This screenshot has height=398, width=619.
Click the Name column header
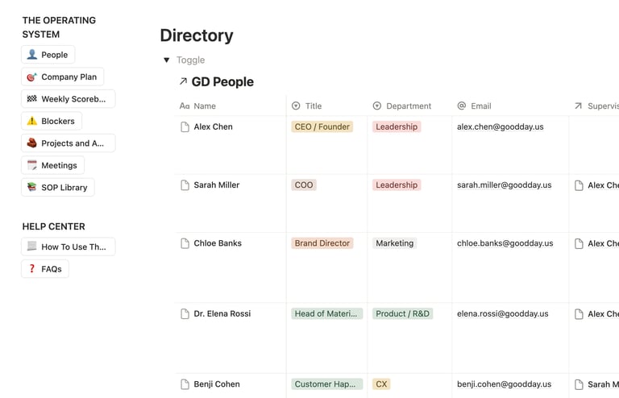(205, 106)
